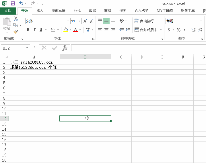Switch to the 插入 ribbon tab
This screenshot has height=163, width=206.
[40, 11]
